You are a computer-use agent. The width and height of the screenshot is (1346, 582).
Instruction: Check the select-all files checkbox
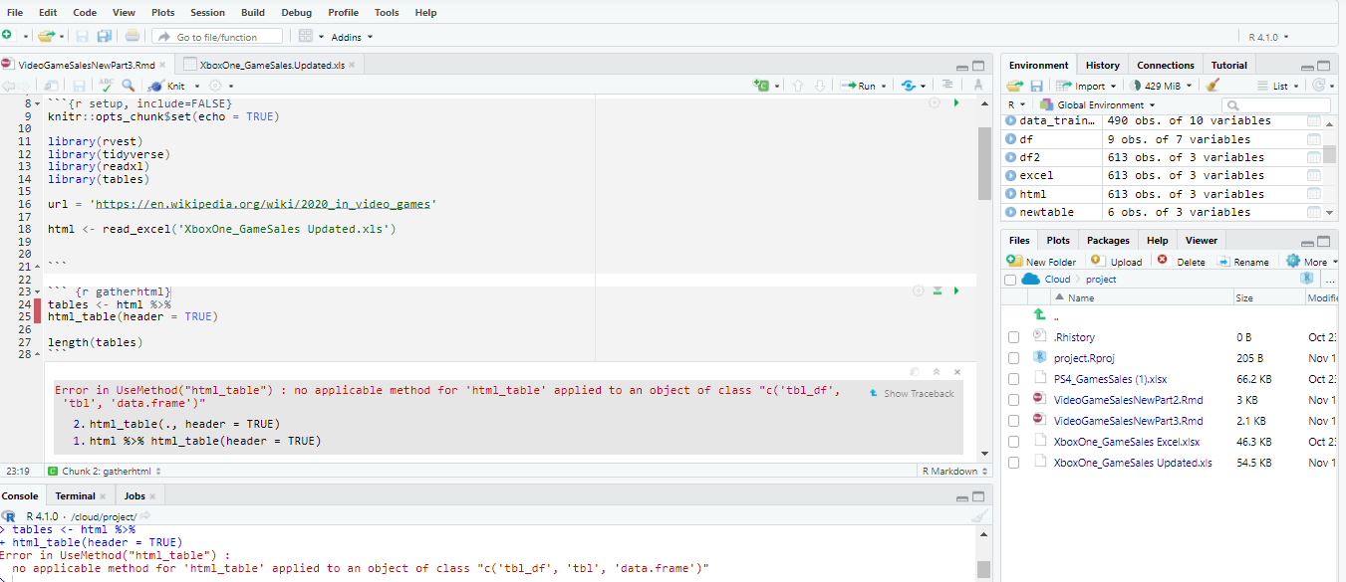(x=1010, y=280)
